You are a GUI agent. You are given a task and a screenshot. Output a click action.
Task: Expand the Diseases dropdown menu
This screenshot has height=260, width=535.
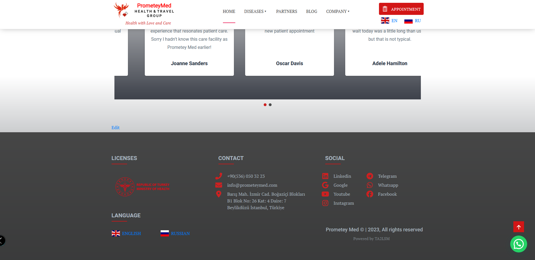coord(255,12)
